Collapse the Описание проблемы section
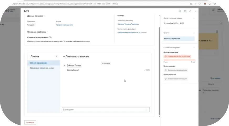The image size is (229, 126). (47, 32)
